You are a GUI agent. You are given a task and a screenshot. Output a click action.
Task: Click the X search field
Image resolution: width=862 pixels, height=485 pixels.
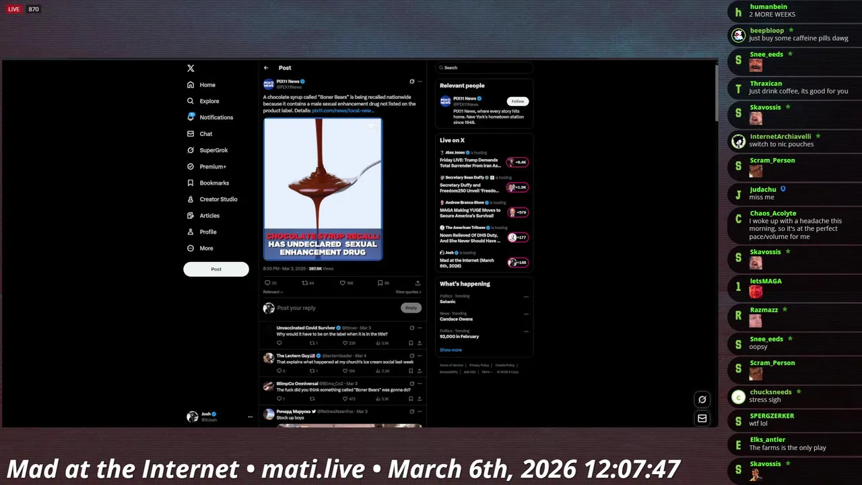click(484, 67)
